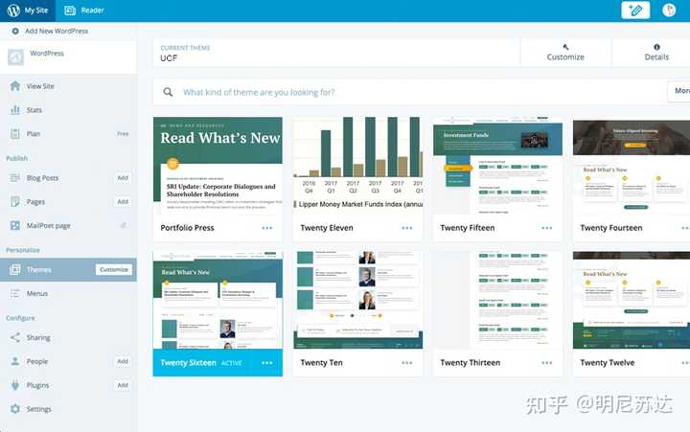
Task: Select the Twenty Sixteen theme thumbnail
Action: coord(218,301)
